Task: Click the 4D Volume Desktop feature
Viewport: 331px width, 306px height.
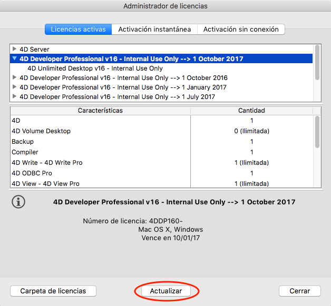Action: click(x=101, y=131)
